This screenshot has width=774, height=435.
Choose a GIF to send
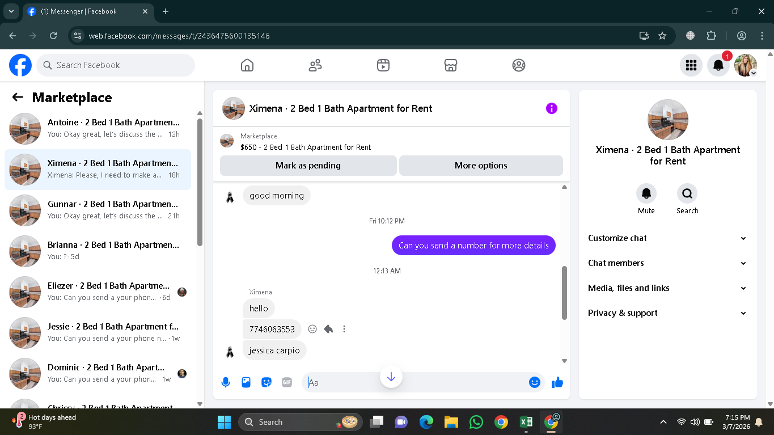click(x=287, y=382)
